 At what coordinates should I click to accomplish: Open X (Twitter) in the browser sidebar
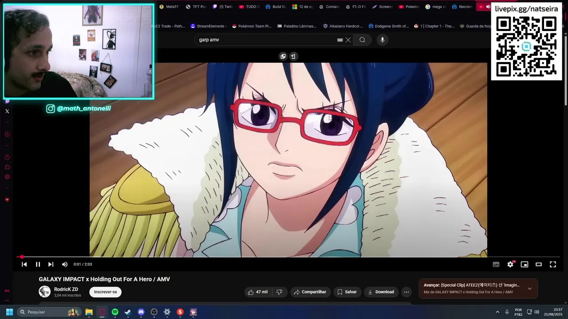point(7,111)
